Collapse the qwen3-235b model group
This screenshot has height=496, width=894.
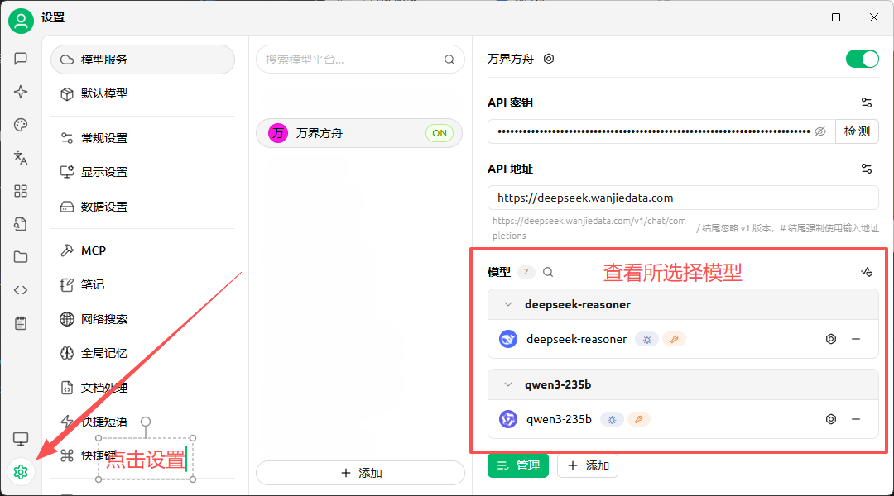click(508, 384)
